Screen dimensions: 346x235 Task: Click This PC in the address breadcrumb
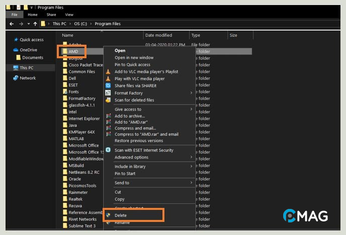[x=59, y=24]
